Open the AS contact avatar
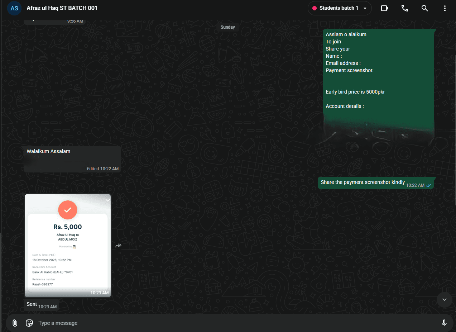Screen dimensions: 456x332 click(x=14, y=8)
